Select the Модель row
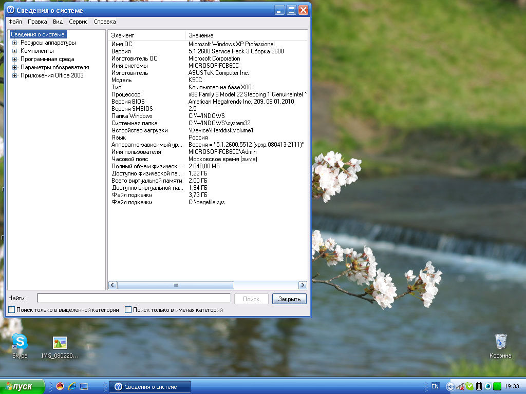 pos(208,80)
